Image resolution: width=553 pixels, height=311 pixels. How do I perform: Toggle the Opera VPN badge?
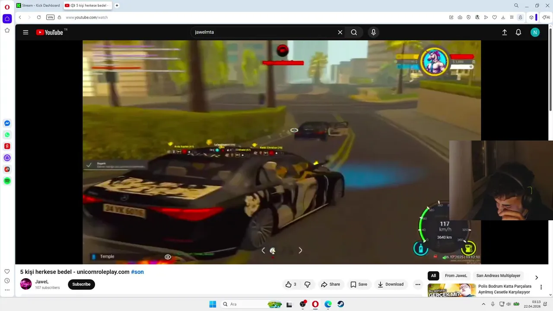pos(50,17)
